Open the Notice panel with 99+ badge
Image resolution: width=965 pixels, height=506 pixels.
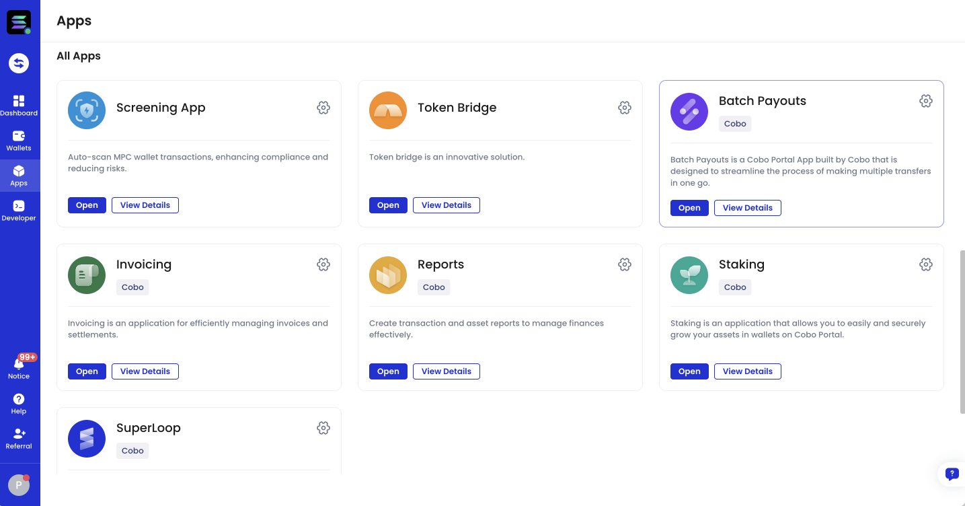pos(19,363)
